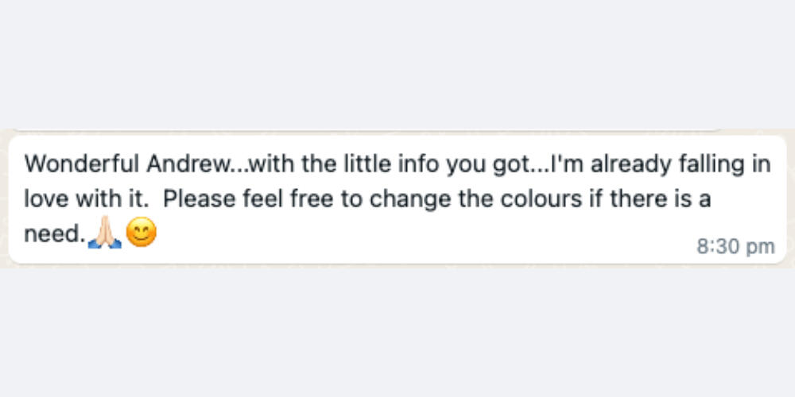Click the word "Wonderful" in the message

(82, 164)
